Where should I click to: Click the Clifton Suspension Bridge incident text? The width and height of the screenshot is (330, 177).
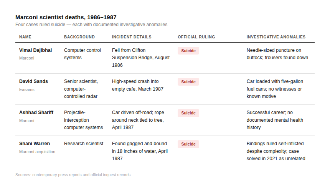coord(140,58)
